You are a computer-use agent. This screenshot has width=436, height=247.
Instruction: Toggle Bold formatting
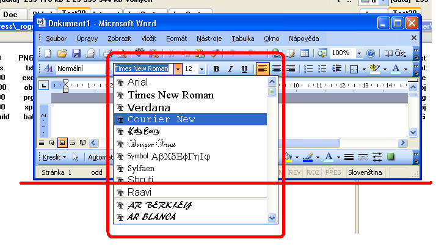point(216,69)
